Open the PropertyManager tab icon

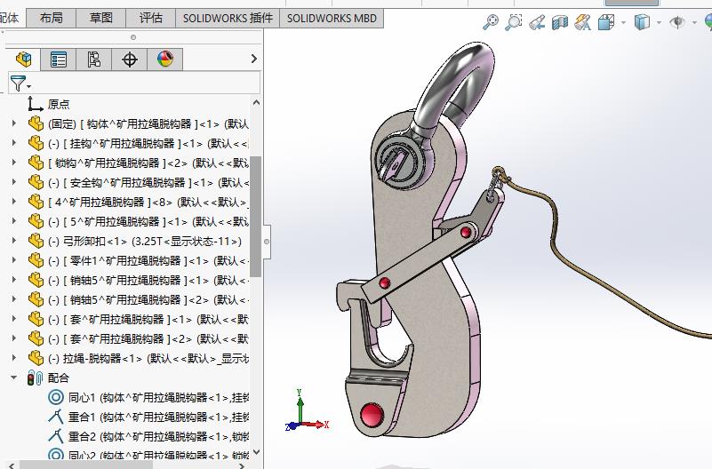tap(58, 60)
